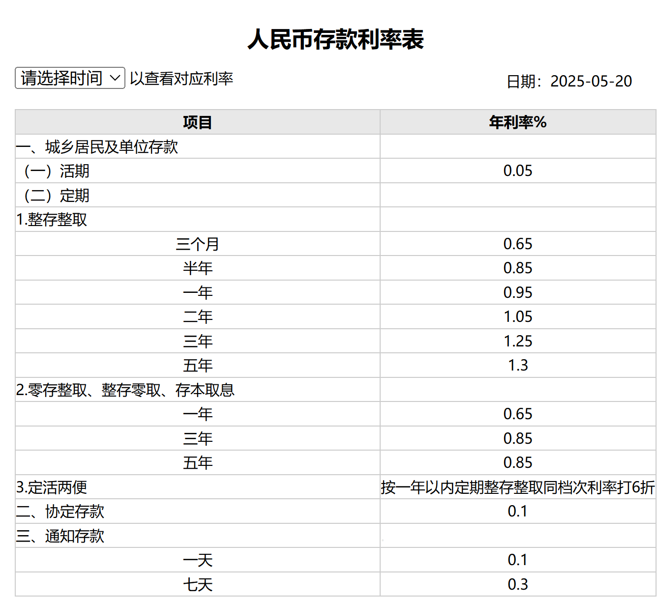Image resolution: width=657 pixels, height=599 pixels.
Task: Click the 1.25 interest rate value
Action: (x=517, y=342)
